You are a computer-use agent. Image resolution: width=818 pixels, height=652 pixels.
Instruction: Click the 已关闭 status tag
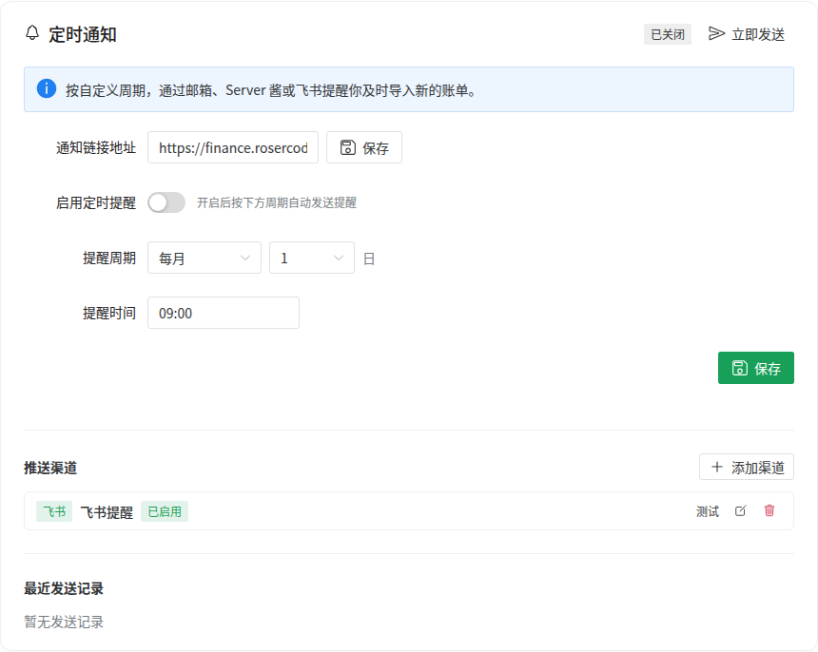(668, 34)
